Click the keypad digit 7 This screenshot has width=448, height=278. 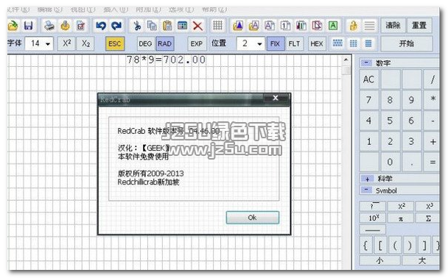[369, 100]
